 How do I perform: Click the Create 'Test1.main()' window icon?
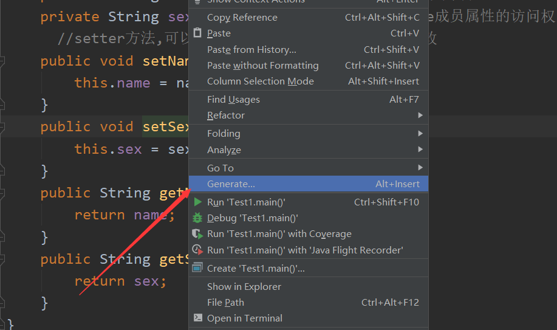(x=197, y=267)
